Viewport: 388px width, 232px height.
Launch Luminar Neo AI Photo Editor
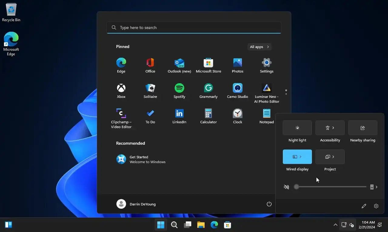click(x=266, y=93)
